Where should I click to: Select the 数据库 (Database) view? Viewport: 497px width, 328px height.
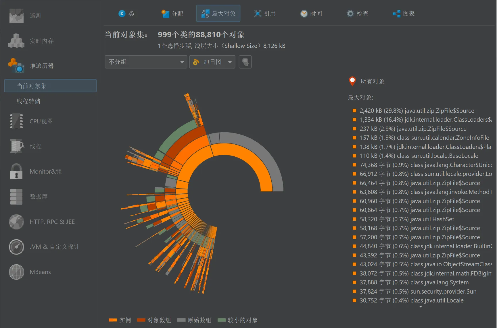[x=39, y=197]
